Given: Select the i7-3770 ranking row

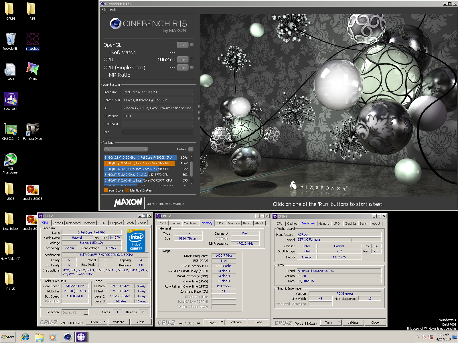Looking at the screenshot, I should point(146,175).
